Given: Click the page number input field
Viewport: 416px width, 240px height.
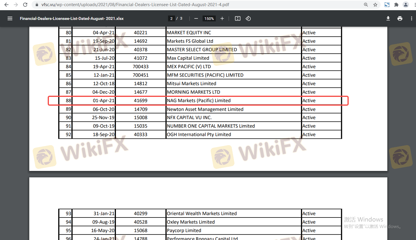Looking at the screenshot, I should pos(171,18).
